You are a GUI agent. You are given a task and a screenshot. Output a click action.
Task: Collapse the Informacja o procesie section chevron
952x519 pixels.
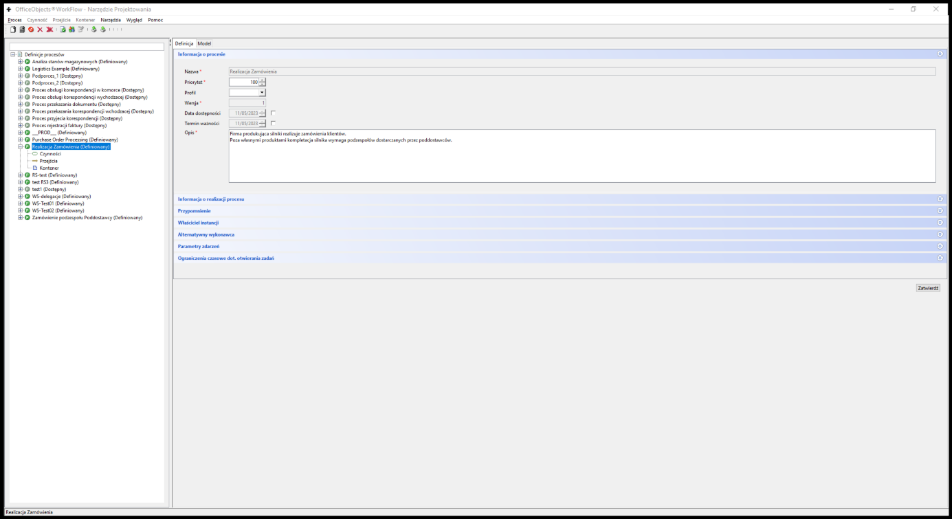click(x=940, y=54)
